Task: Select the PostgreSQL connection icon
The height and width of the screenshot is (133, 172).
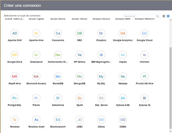Action: (x=15, y=98)
